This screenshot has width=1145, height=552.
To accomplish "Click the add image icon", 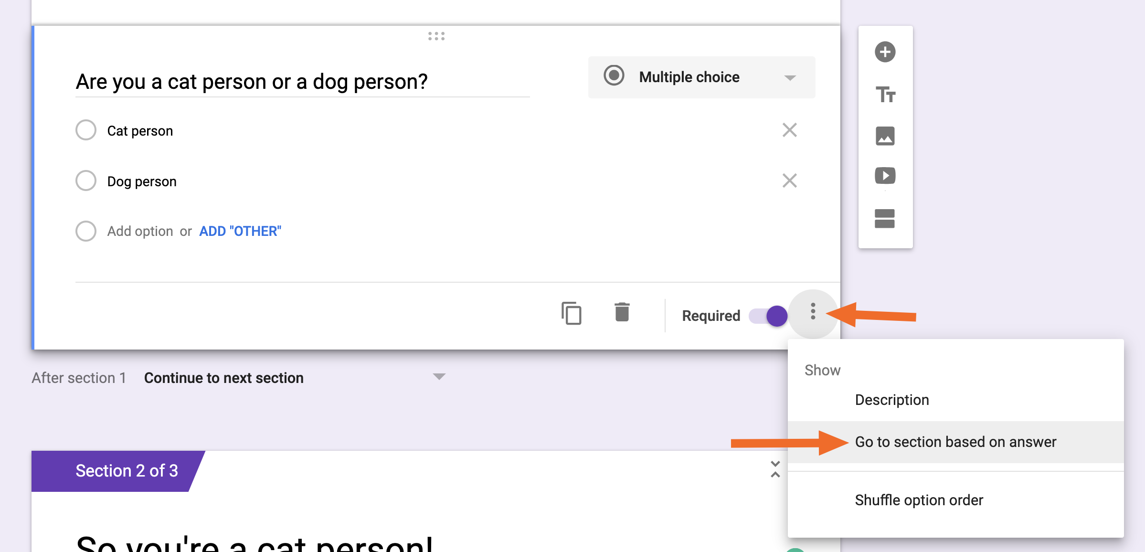I will tap(887, 137).
